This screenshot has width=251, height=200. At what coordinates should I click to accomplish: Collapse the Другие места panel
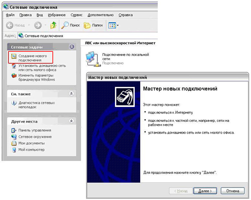(72, 121)
